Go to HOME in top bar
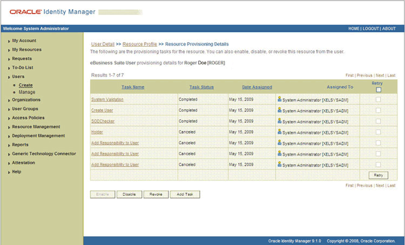Image resolution: width=405 pixels, height=245 pixels. [354, 29]
